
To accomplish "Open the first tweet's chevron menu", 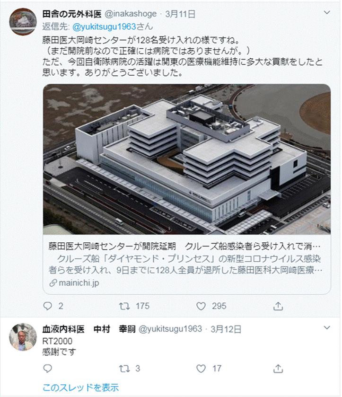I will pyautogui.click(x=327, y=12).
